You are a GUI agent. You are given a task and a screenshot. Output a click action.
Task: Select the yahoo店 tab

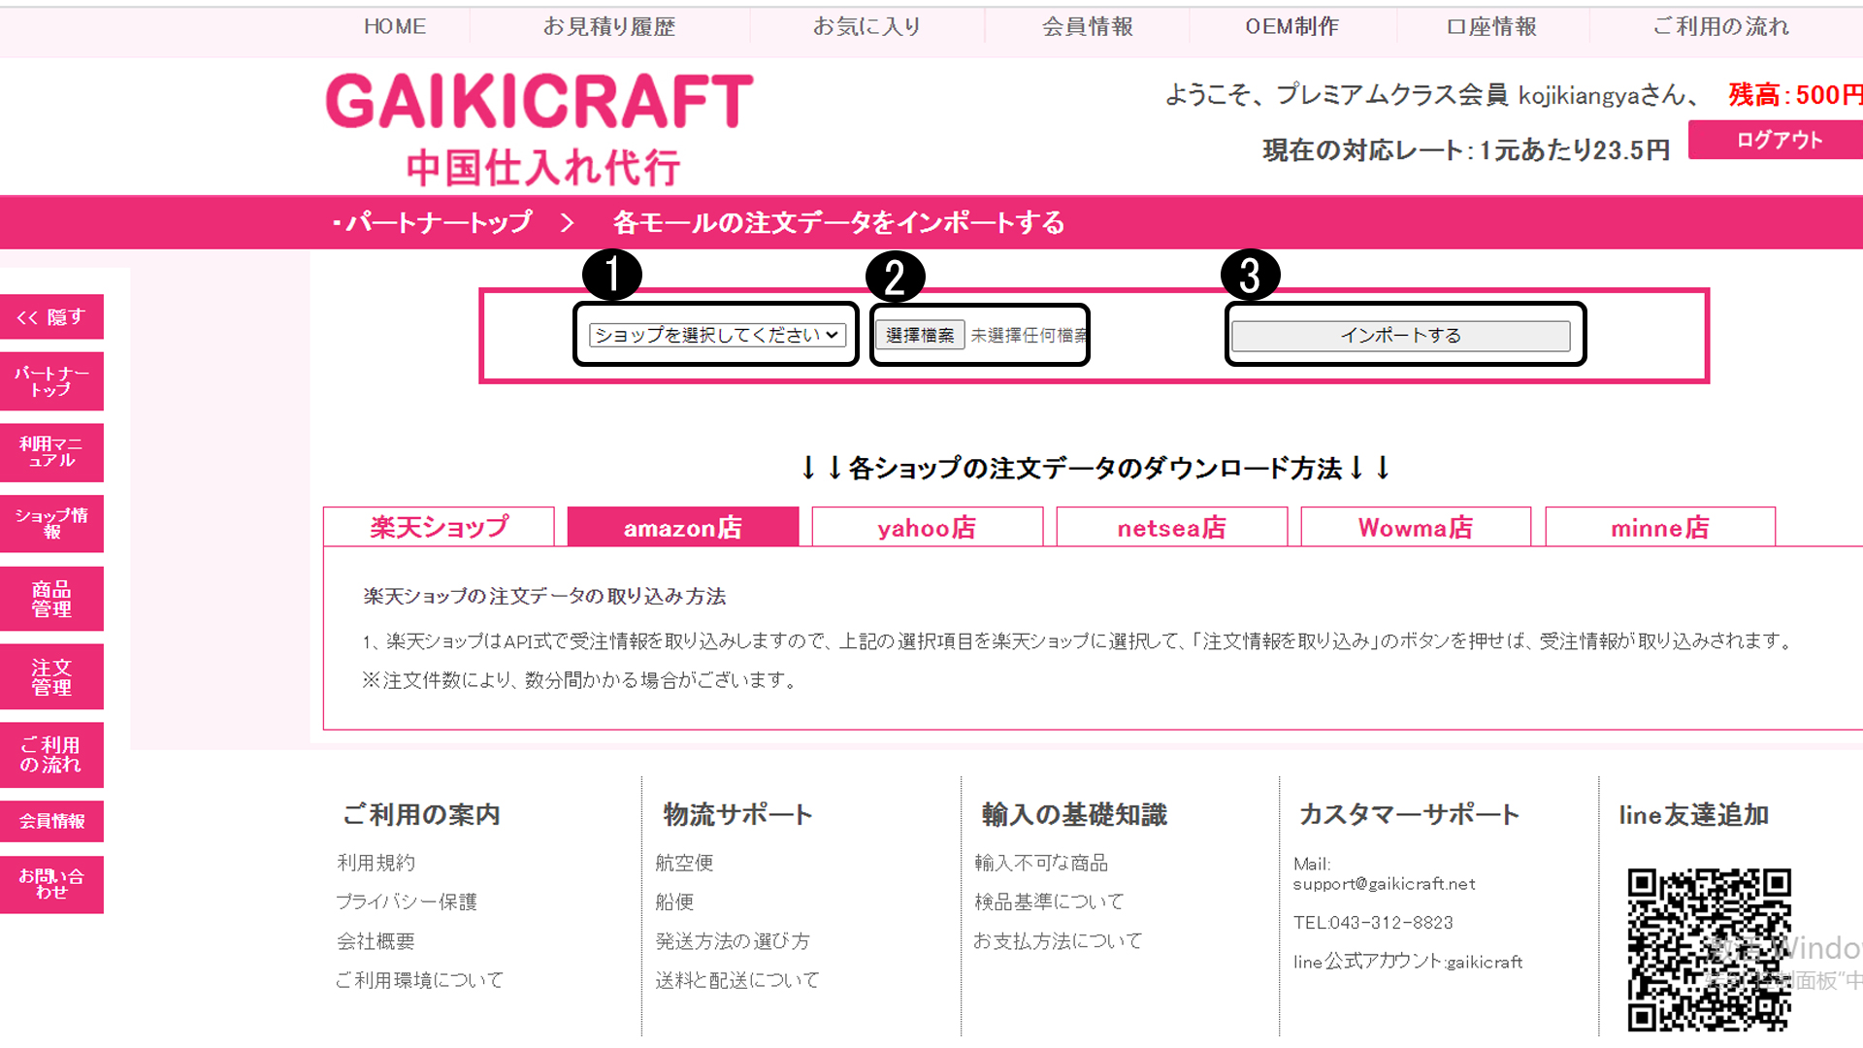(927, 527)
